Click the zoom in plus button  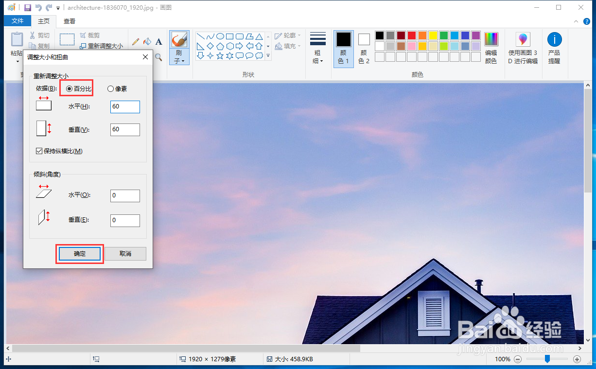pyautogui.click(x=577, y=359)
